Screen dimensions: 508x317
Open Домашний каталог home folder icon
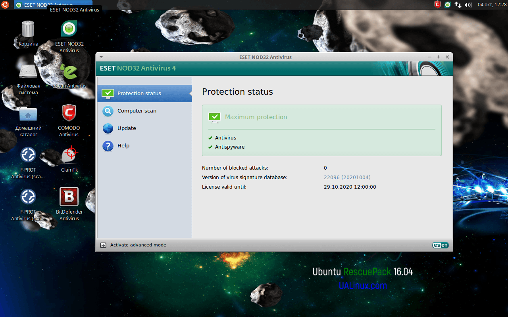(28, 121)
